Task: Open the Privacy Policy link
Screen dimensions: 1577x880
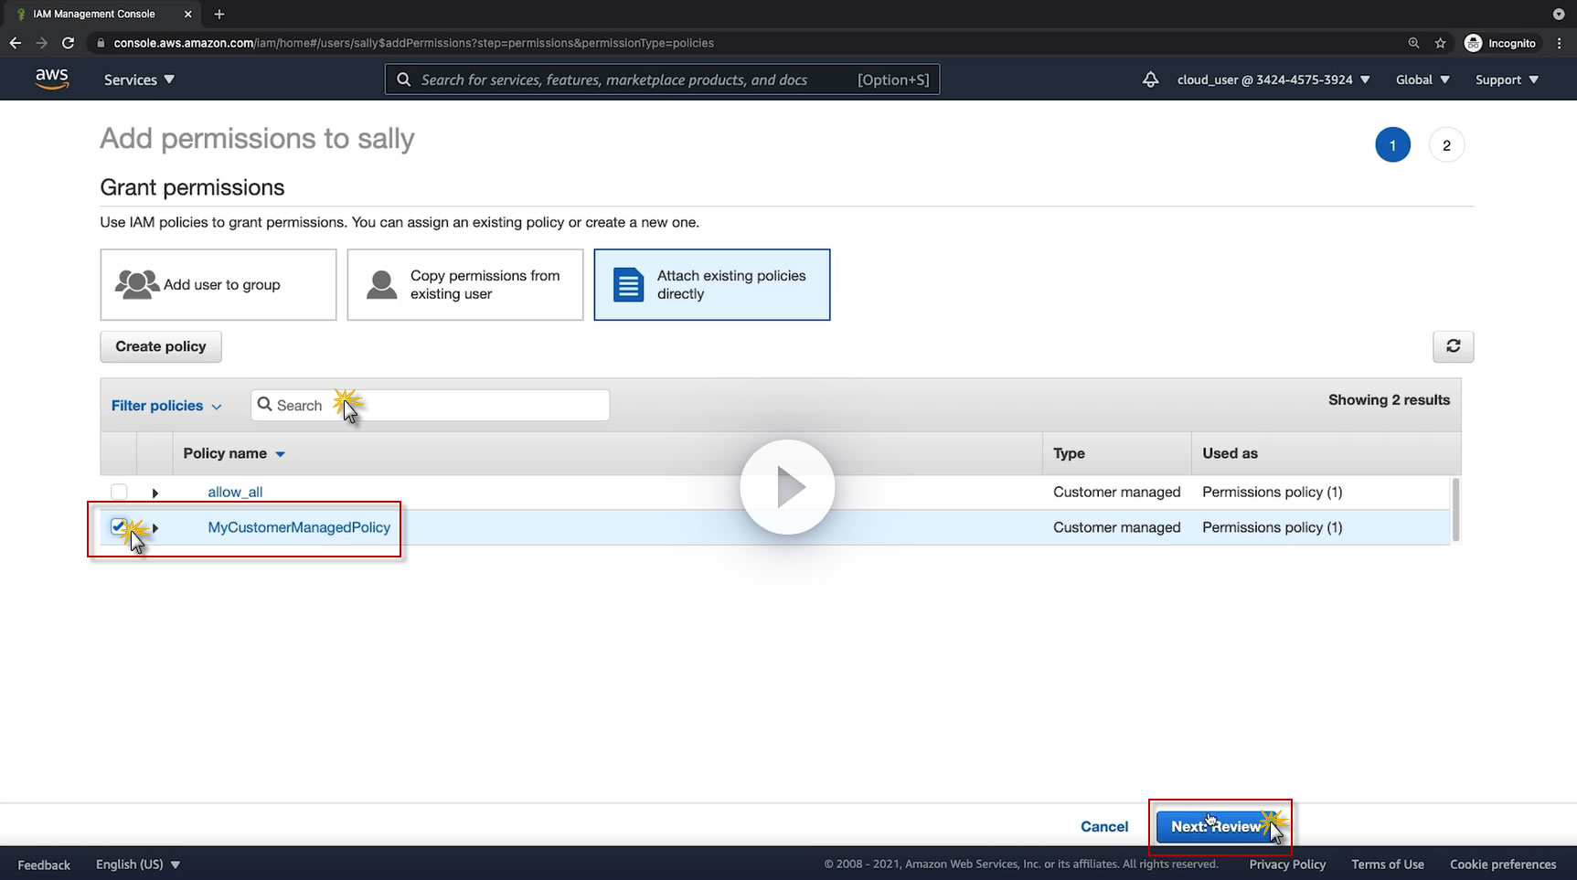Action: [1287, 864]
